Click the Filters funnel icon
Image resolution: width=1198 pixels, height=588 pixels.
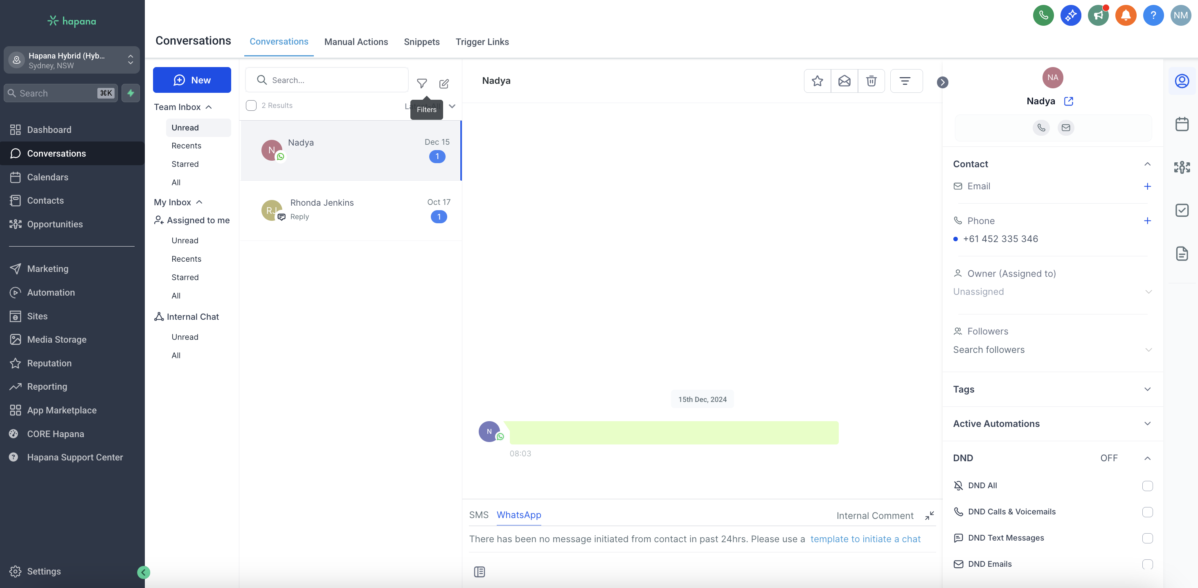point(421,83)
